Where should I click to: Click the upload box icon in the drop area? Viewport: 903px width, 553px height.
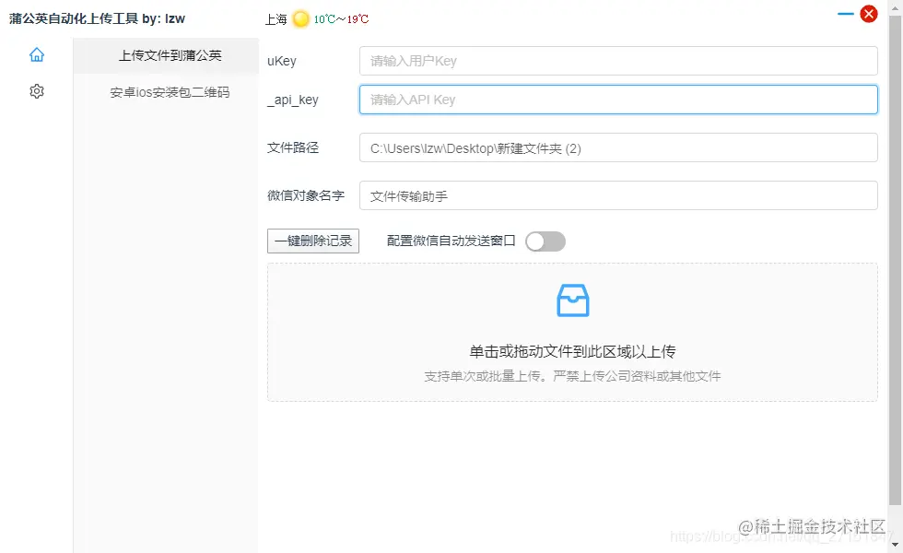pos(572,299)
